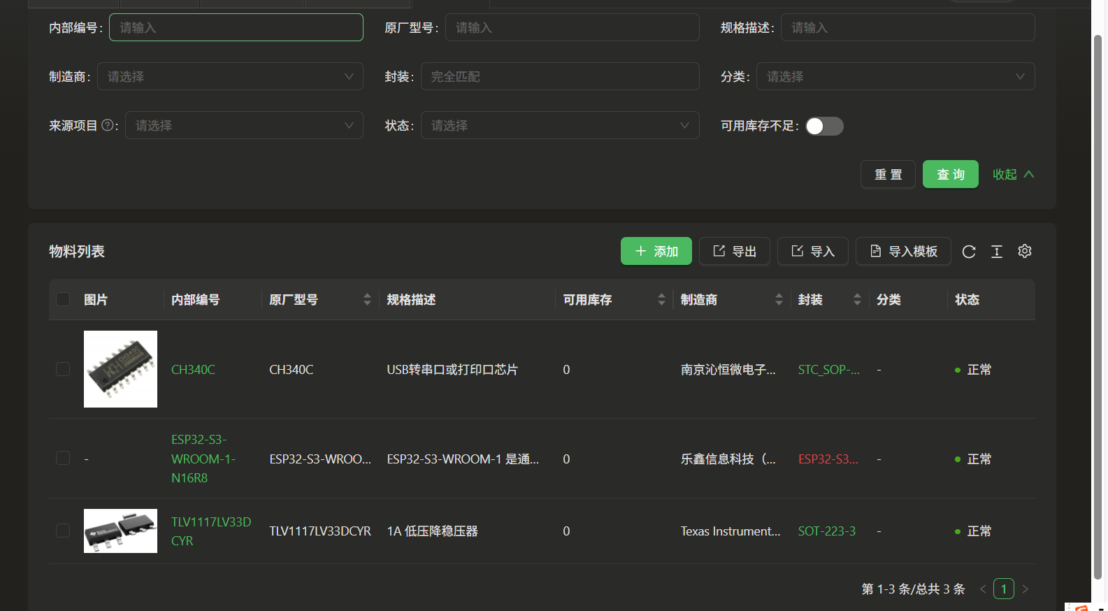Sort the 制造商 column
The image size is (1108, 611).
[x=779, y=300]
